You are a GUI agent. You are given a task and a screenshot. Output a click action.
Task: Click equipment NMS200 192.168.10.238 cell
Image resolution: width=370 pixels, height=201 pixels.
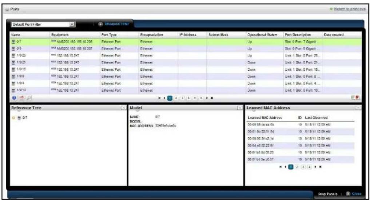[75, 42]
